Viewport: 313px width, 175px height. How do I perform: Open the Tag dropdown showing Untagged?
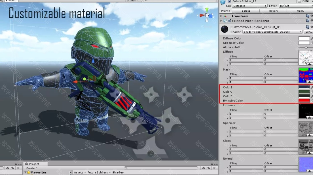pyautogui.click(x=249, y=6)
